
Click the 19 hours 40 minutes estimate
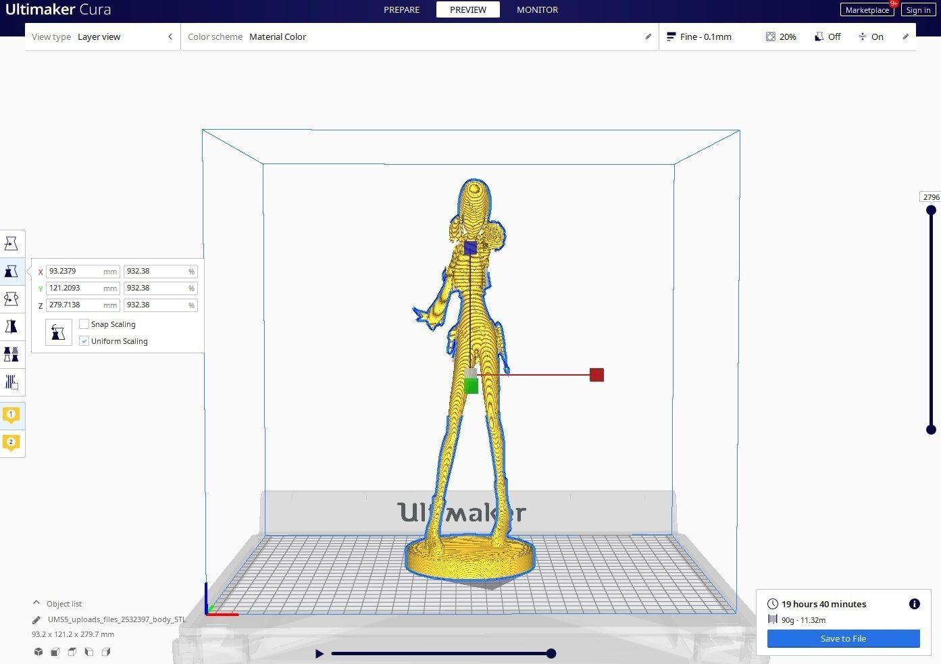[823, 604]
